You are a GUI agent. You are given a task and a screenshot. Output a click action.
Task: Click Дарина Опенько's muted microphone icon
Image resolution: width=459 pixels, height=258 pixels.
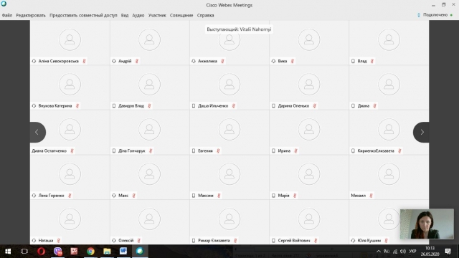click(314, 106)
